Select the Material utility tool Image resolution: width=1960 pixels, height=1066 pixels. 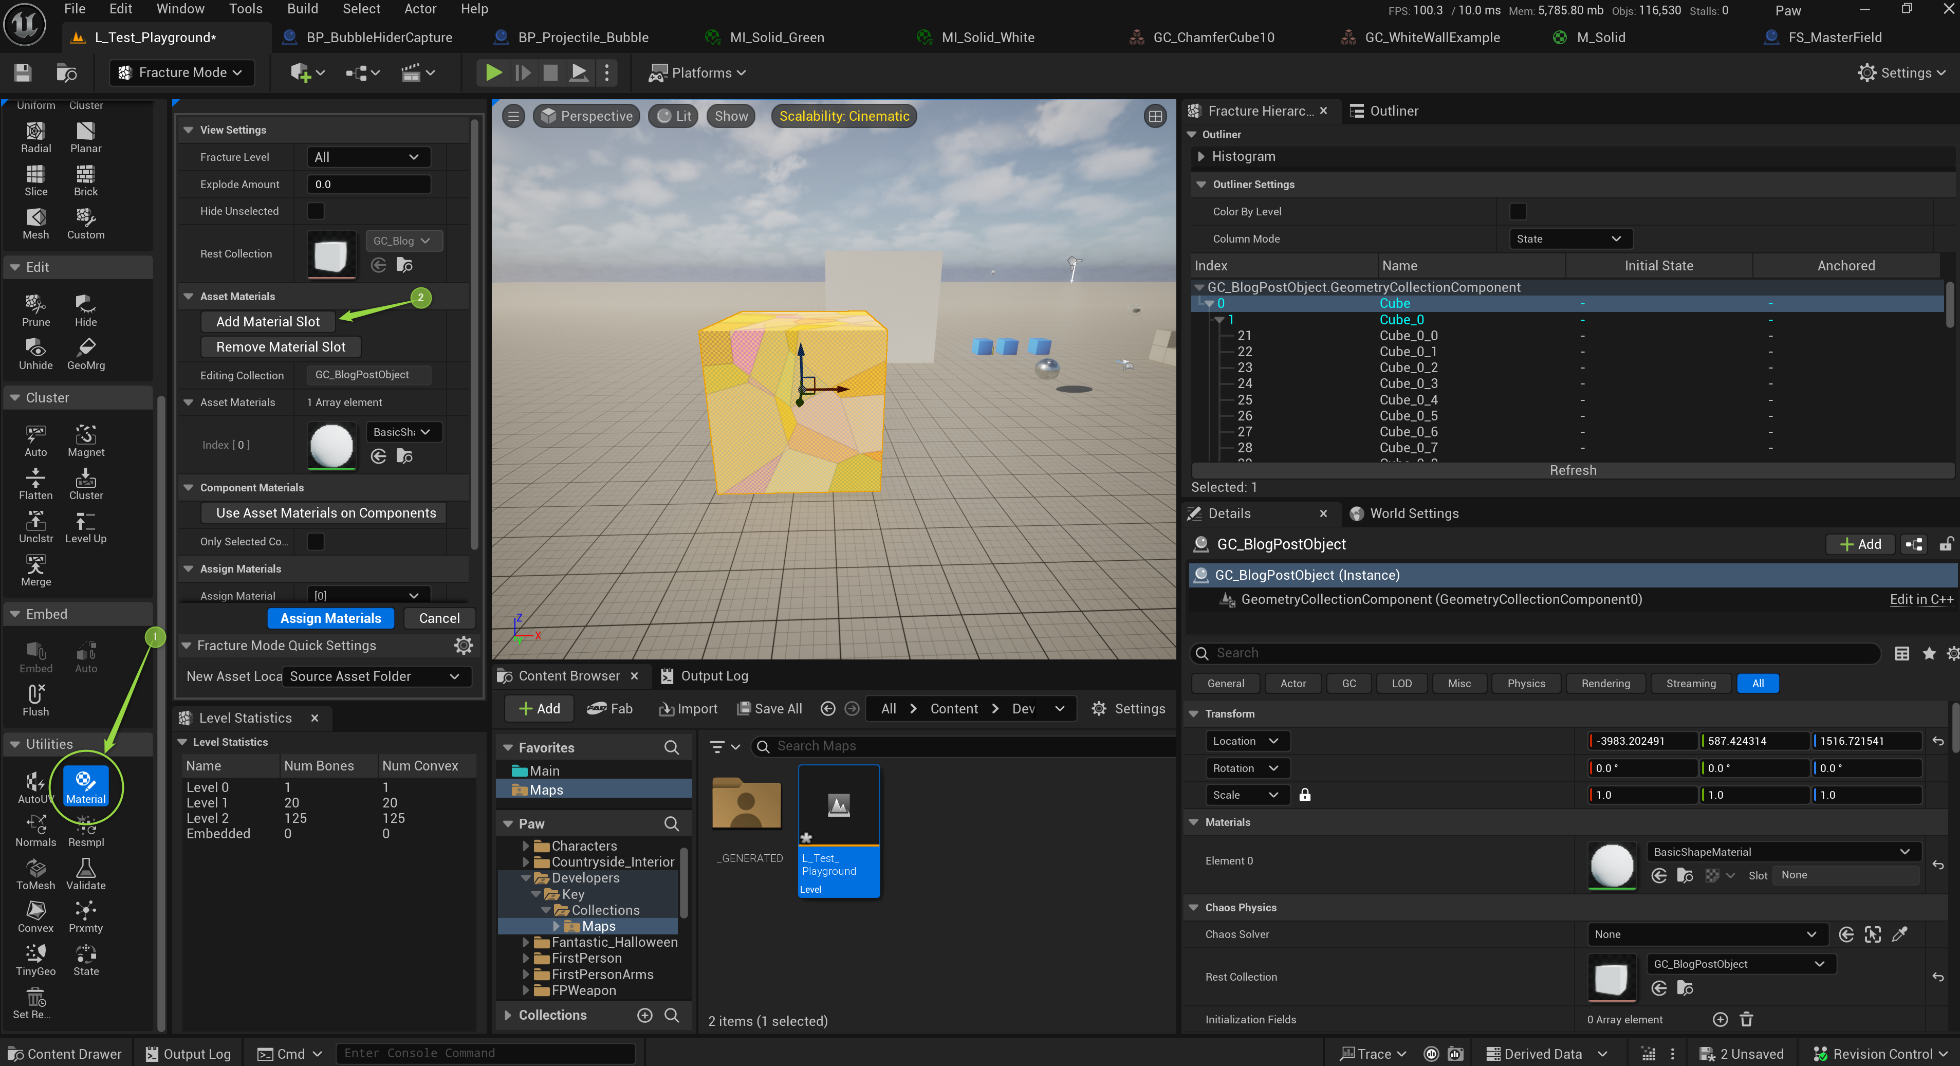coord(85,787)
